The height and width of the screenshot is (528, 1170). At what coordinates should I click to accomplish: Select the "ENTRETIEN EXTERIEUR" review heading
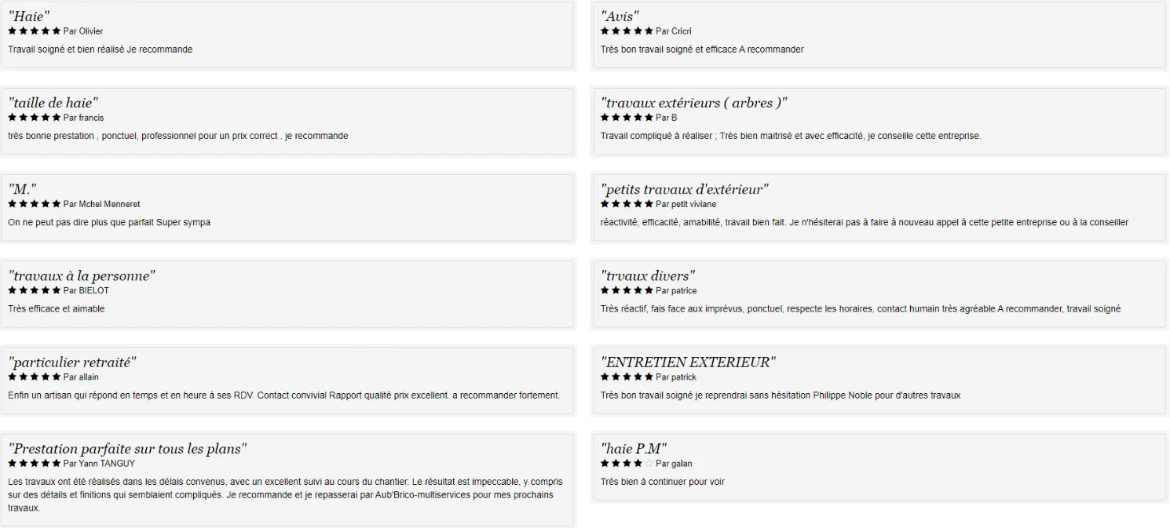click(688, 362)
